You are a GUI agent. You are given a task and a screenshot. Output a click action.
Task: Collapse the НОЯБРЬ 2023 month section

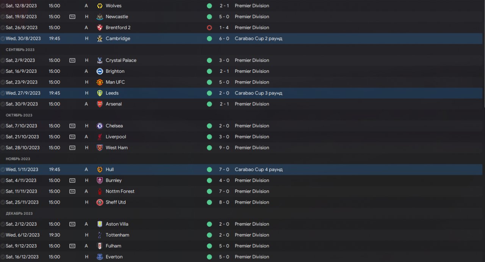click(x=18, y=159)
